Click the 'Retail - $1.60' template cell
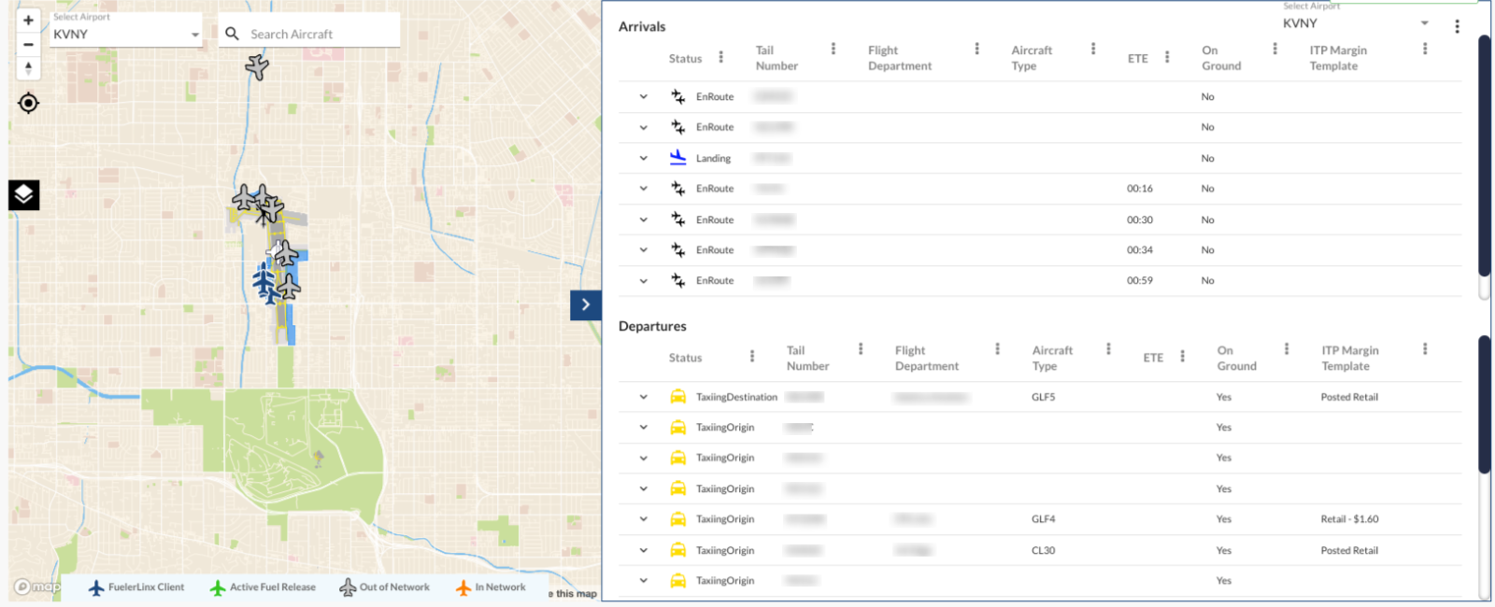Image resolution: width=1495 pixels, height=607 pixels. [1349, 519]
